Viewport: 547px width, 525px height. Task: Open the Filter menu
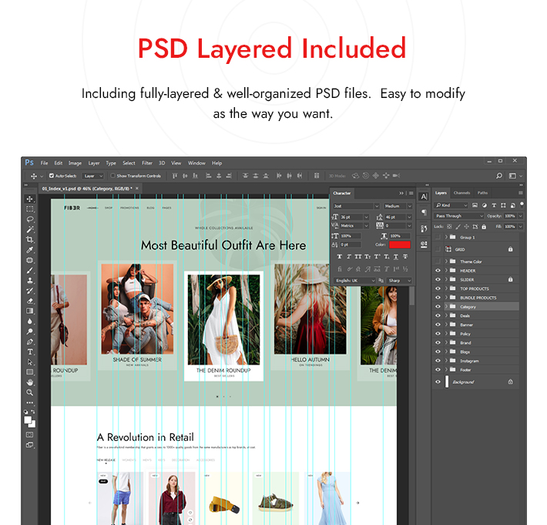tap(147, 163)
